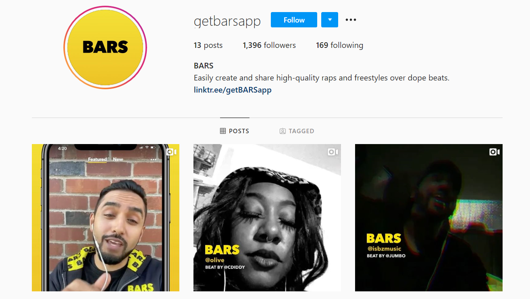This screenshot has width=530, height=299.
Task: Click the three-dot options icon
Action: click(351, 20)
